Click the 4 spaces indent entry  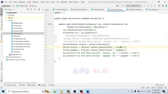coord(160,88)
